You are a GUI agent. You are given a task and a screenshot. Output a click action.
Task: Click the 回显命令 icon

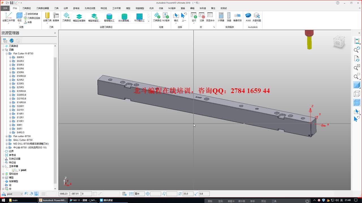pos(210,17)
